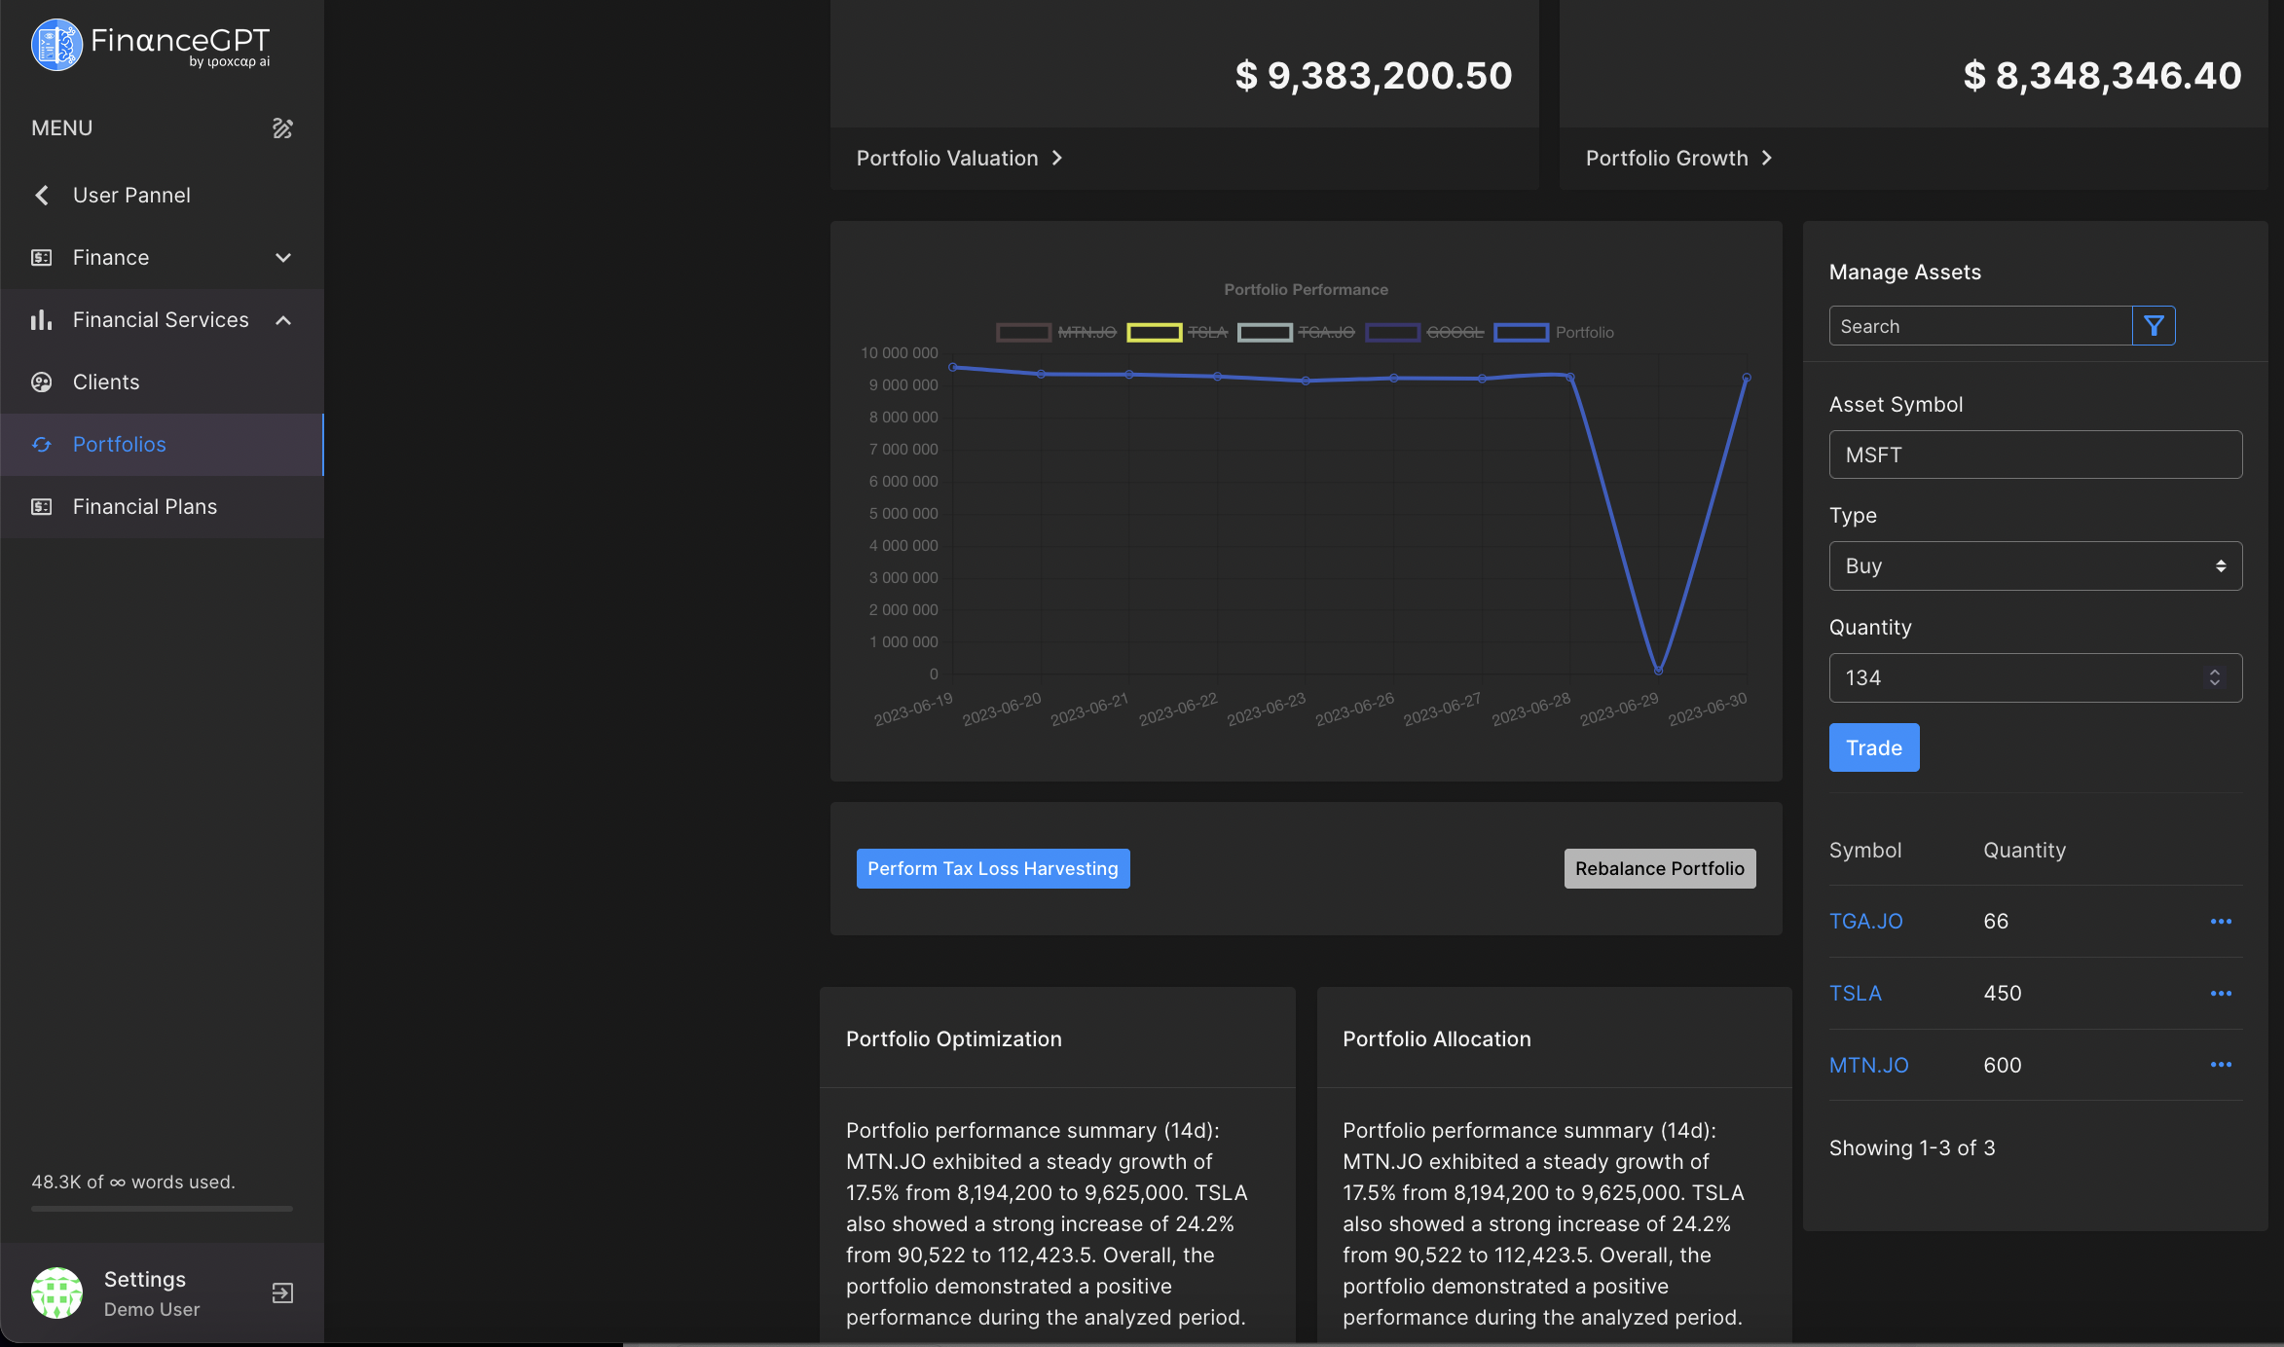This screenshot has height=1347, width=2284.
Task: Click the 66 quantity cell
Action: point(1996,921)
